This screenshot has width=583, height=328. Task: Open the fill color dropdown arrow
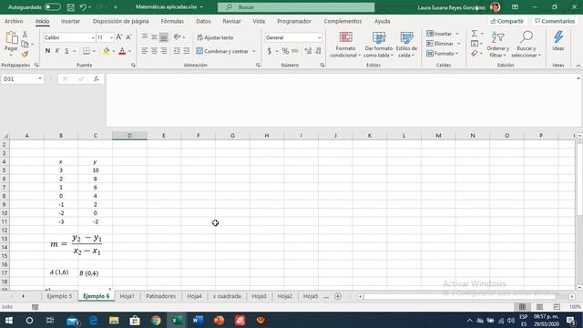point(113,51)
